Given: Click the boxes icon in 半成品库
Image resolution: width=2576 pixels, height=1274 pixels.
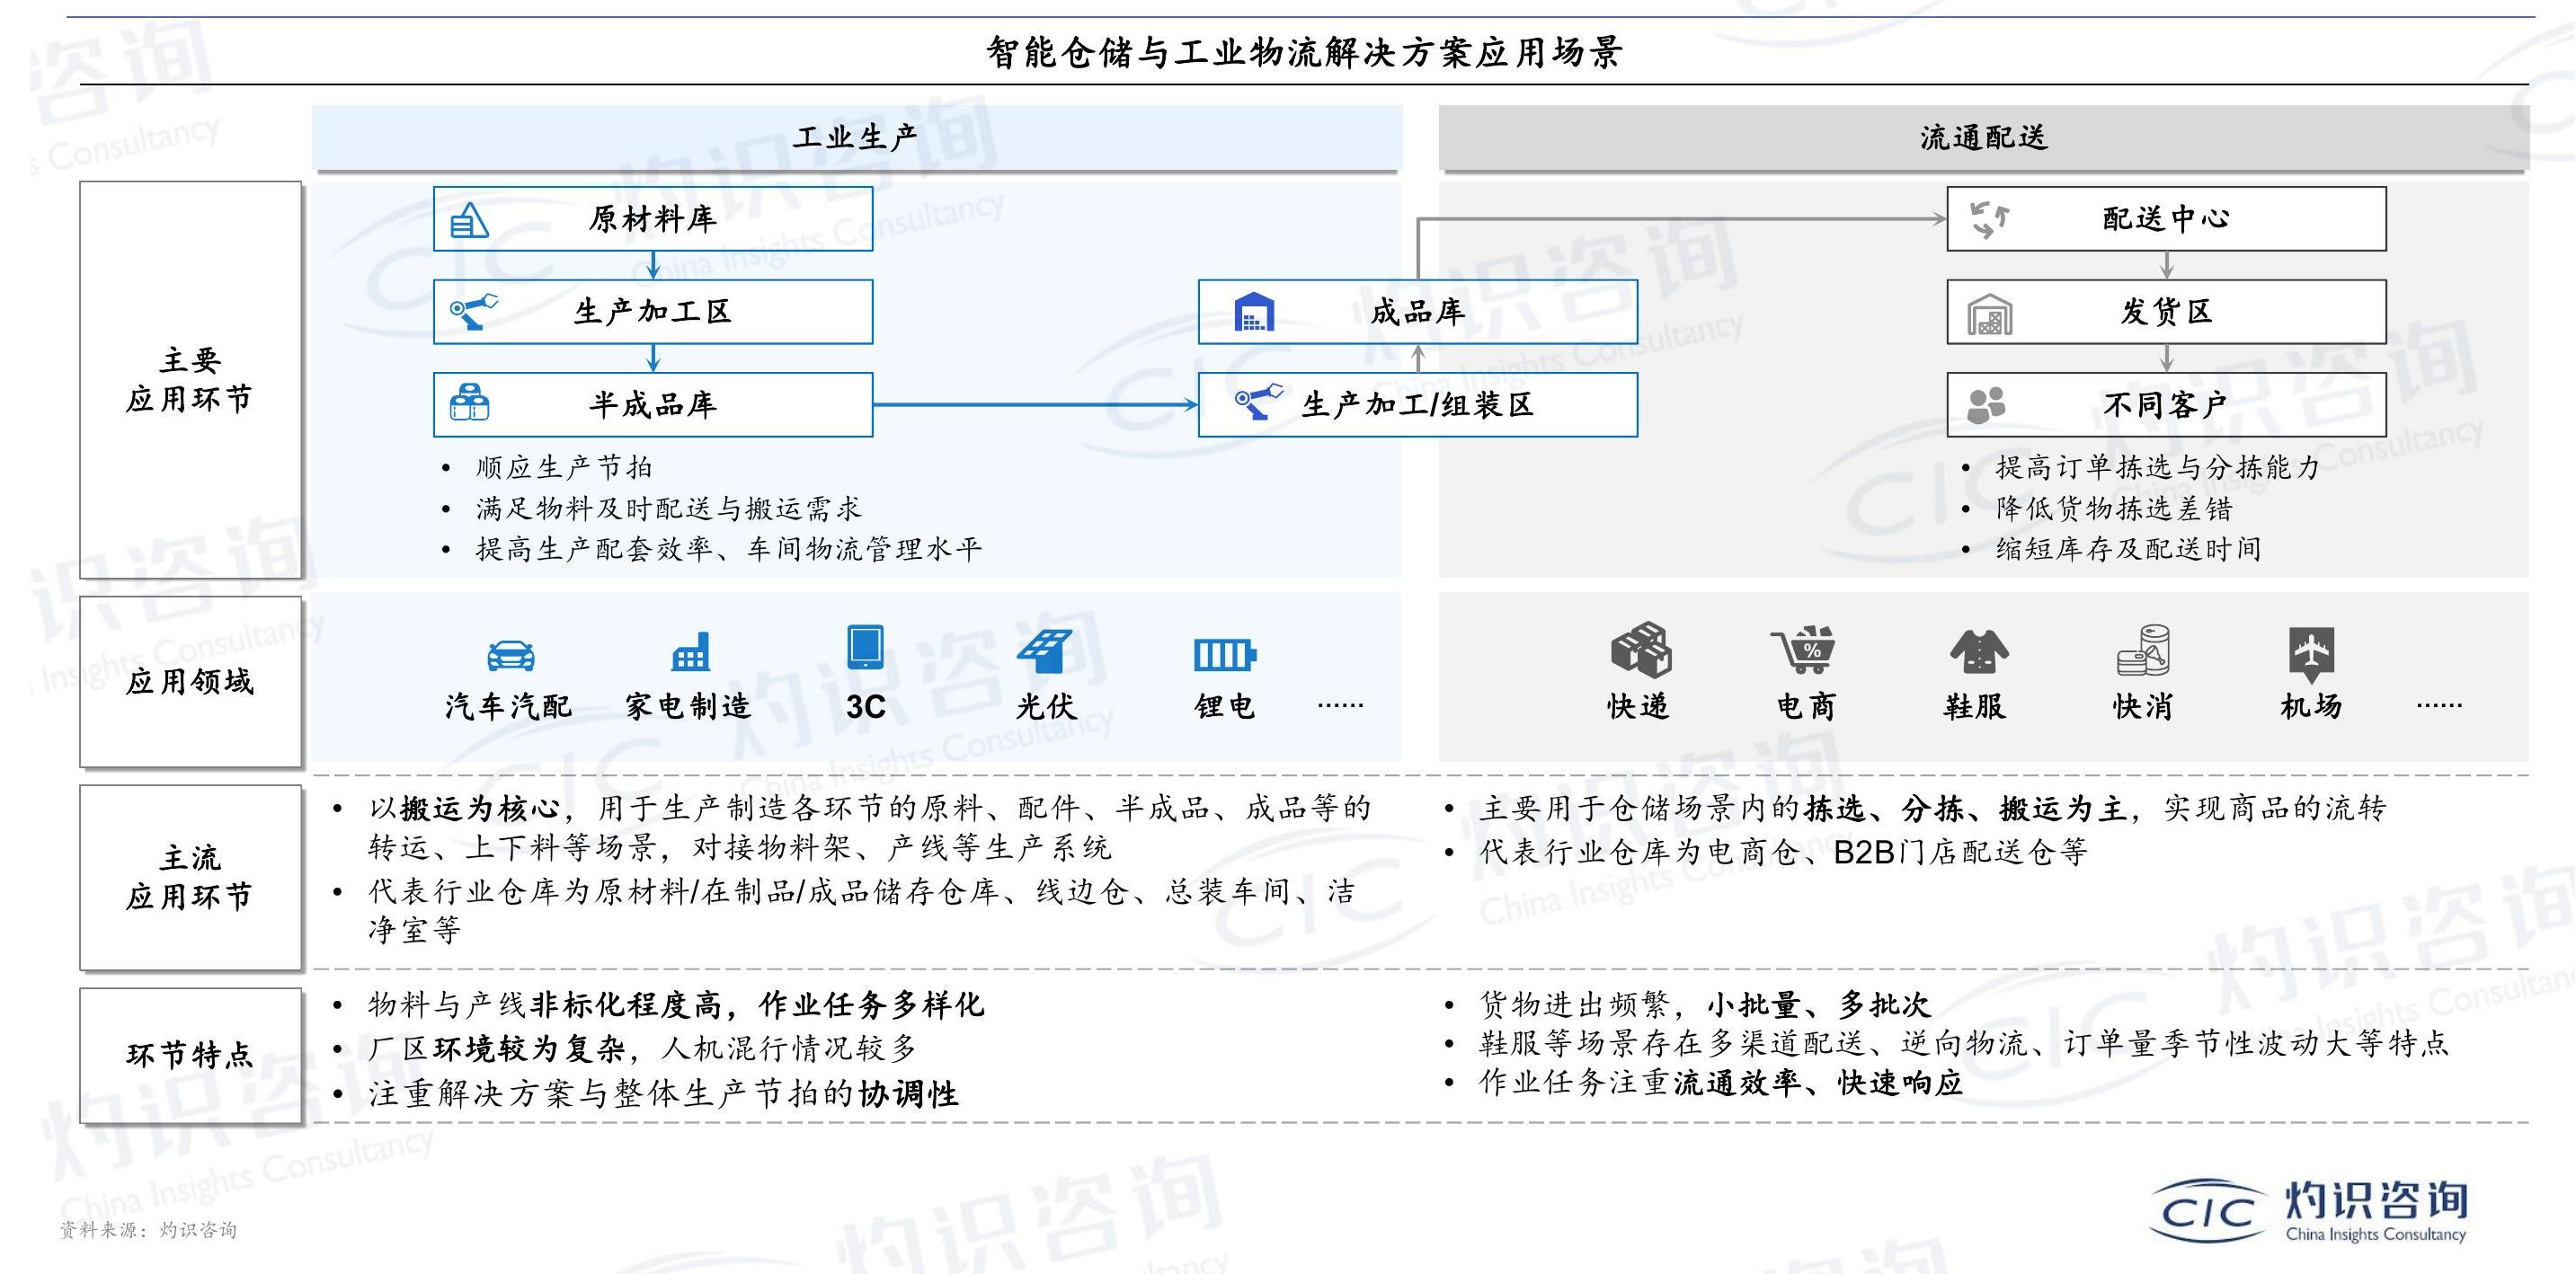Looking at the screenshot, I should 469,403.
